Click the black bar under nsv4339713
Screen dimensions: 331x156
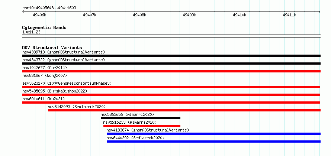tap(171, 56)
